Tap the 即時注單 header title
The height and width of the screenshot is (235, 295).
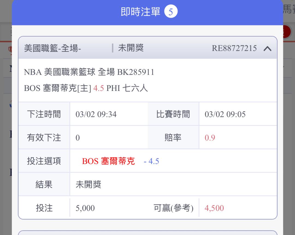pyautogui.click(x=140, y=12)
